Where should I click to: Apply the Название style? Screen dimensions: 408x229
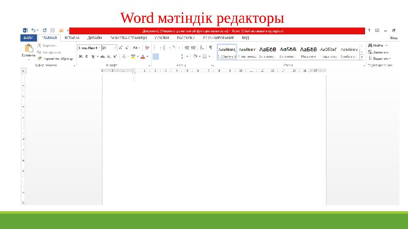(309, 52)
